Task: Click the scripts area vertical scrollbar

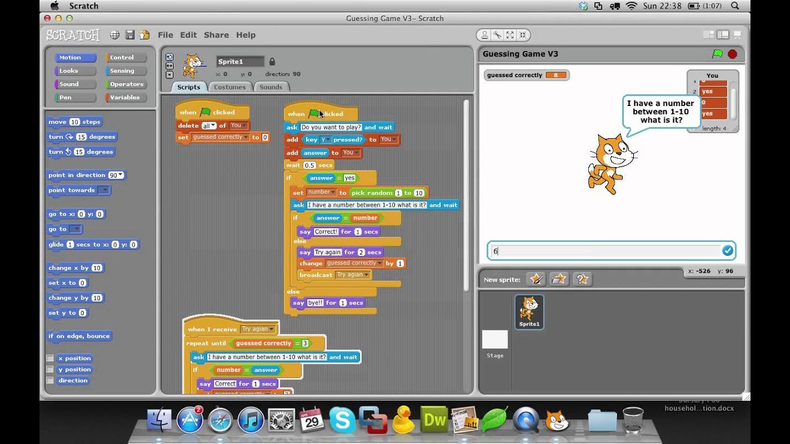Action: coord(466,195)
